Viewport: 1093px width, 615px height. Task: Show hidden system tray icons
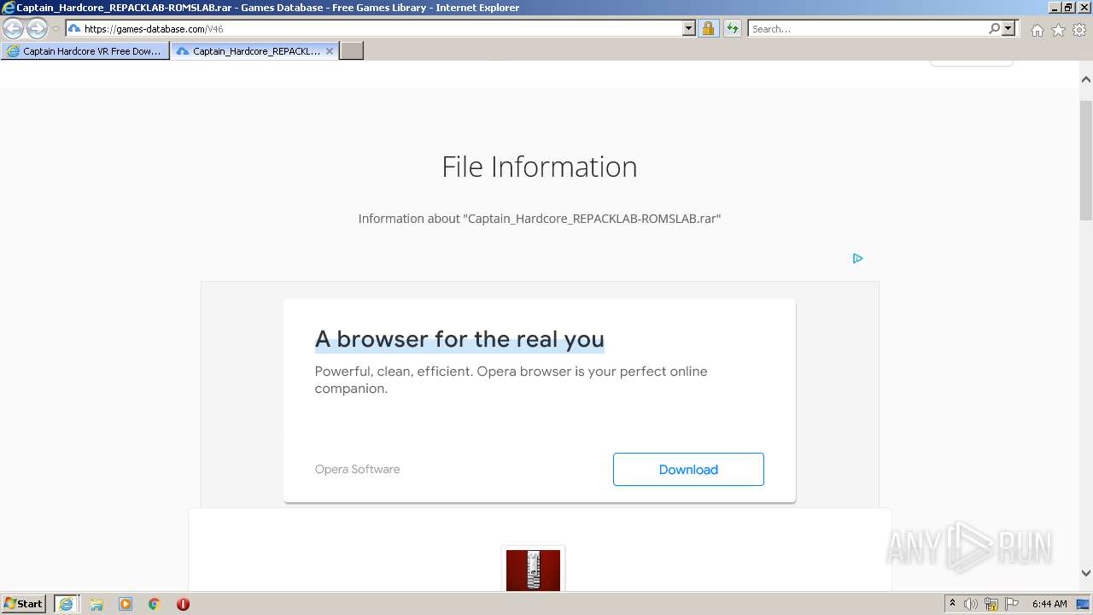click(952, 604)
